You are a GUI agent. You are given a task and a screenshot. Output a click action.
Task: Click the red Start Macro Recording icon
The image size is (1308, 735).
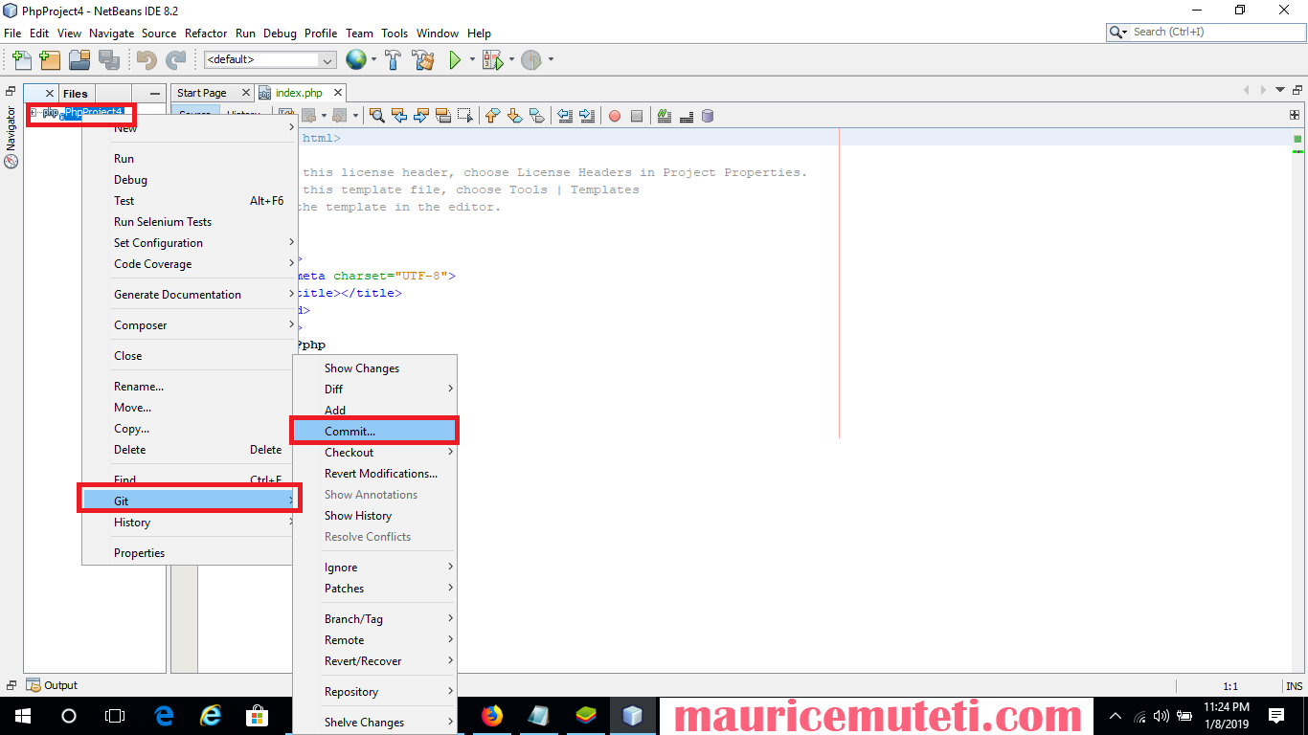tap(615, 116)
